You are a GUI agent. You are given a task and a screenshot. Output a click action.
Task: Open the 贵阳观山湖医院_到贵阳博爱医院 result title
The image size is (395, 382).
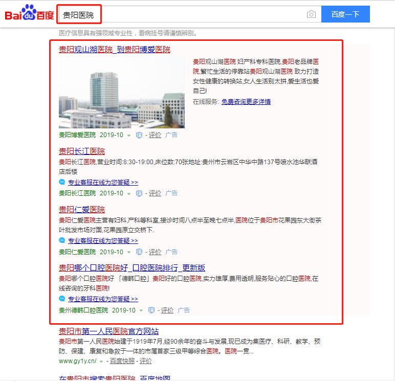tap(114, 50)
